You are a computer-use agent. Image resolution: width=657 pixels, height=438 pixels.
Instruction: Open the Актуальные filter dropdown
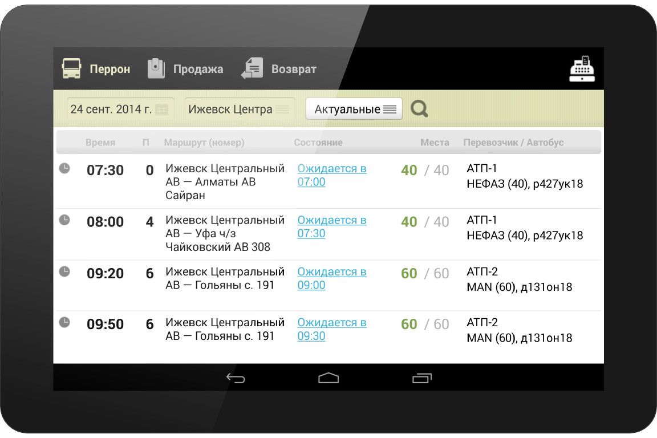[x=354, y=109]
